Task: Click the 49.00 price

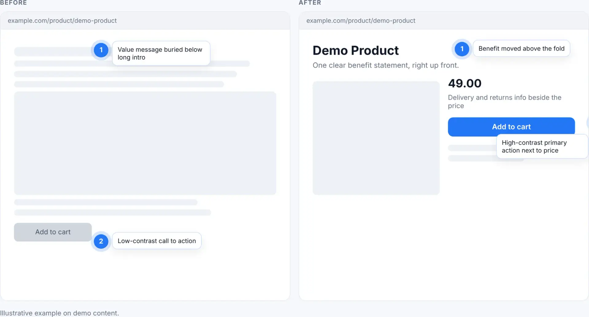Action: coord(465,83)
